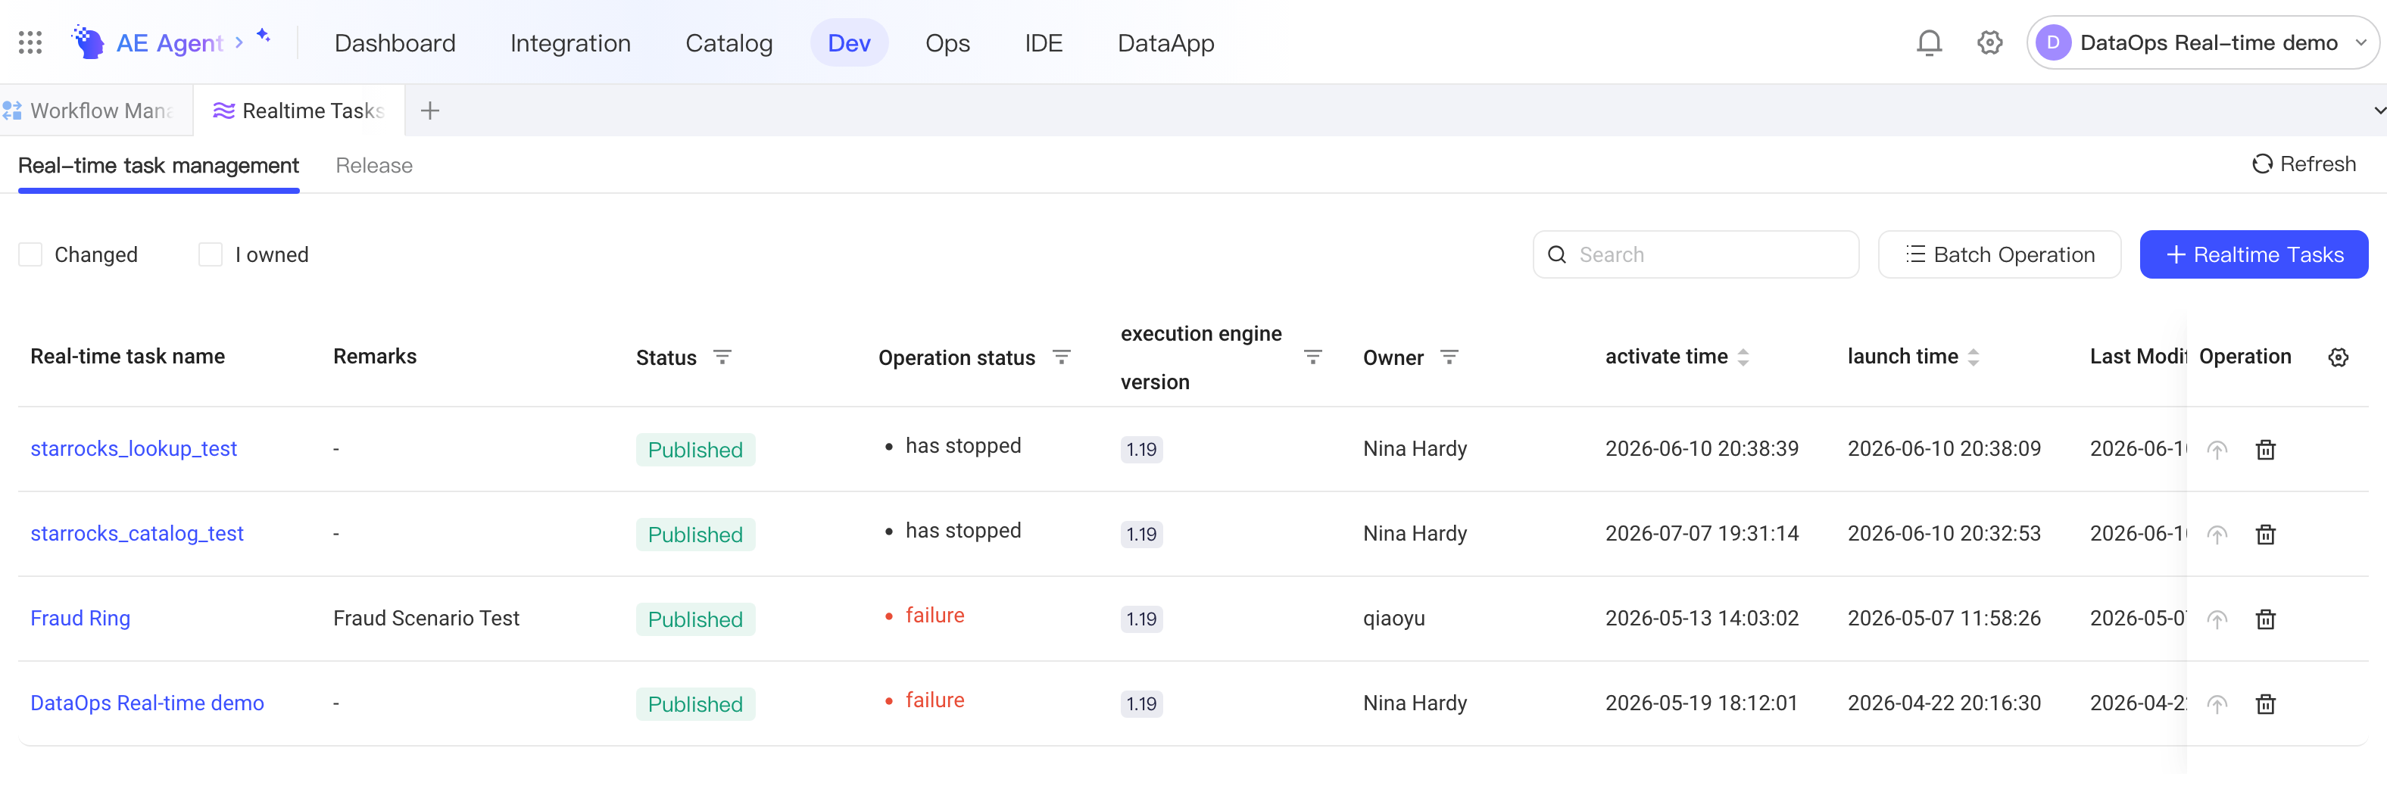Delete the Fraud Ring task
Image resolution: width=2387 pixels, height=792 pixels.
click(x=2264, y=619)
